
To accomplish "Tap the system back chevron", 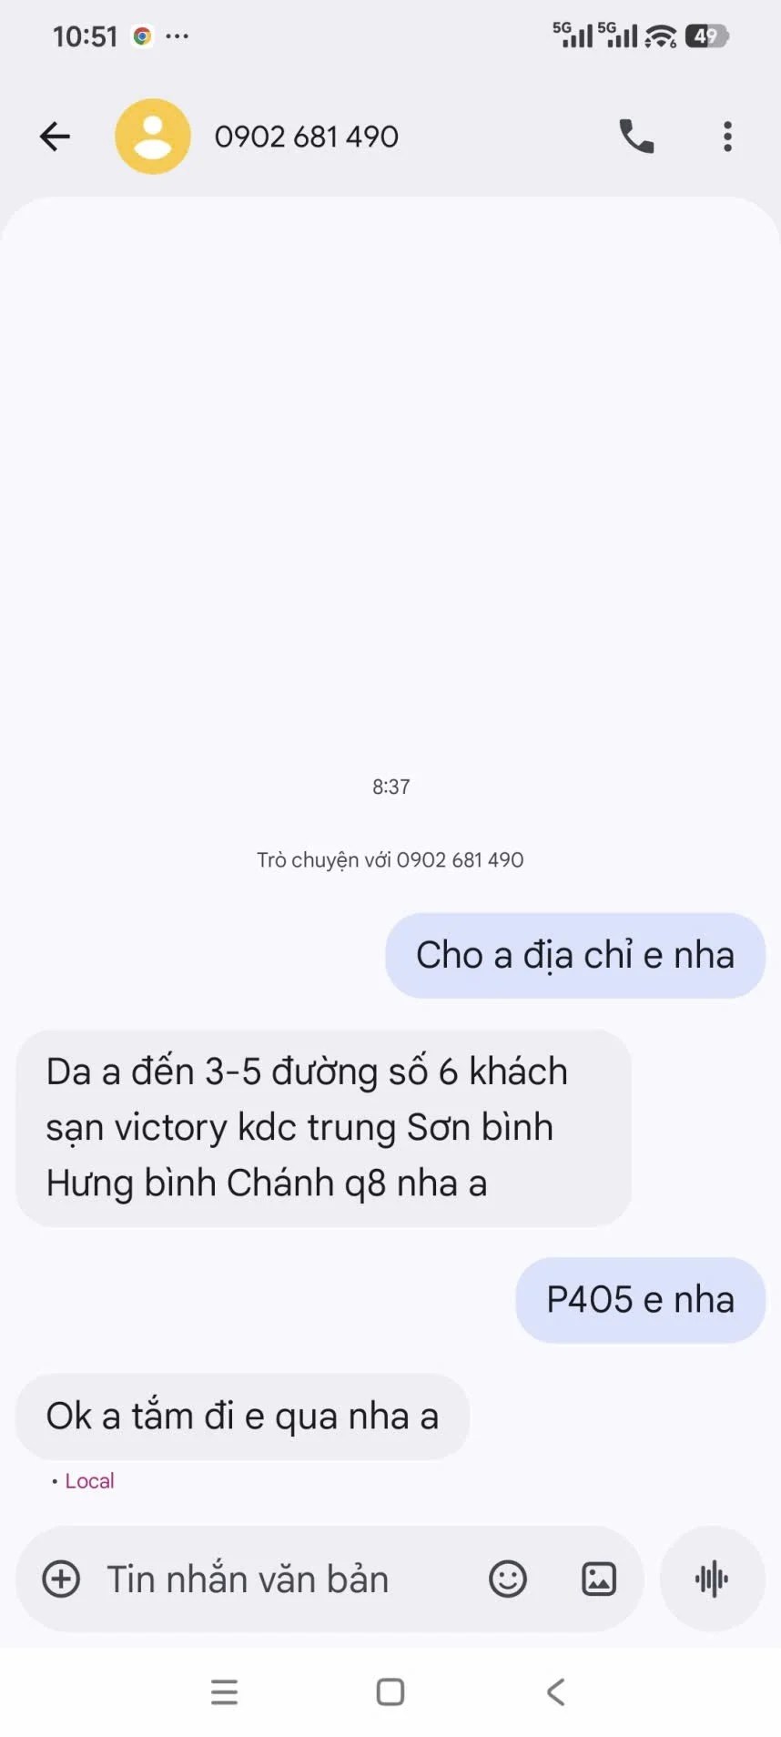I will 556,1691.
